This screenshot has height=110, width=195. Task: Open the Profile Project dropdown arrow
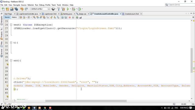(82, 9)
